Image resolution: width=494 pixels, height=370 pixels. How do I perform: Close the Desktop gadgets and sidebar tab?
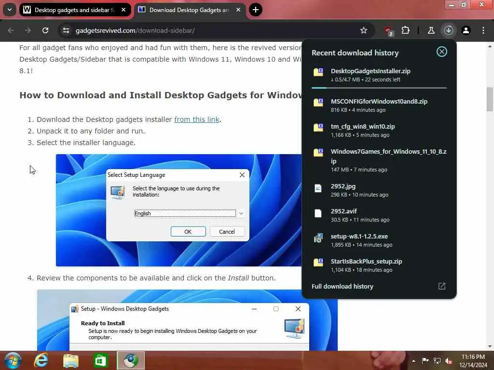click(x=123, y=10)
